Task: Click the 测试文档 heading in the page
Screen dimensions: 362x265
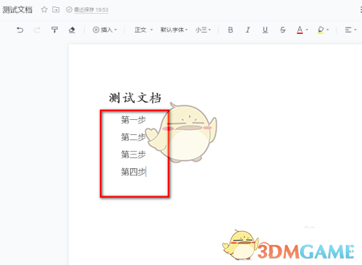Action: click(x=135, y=98)
